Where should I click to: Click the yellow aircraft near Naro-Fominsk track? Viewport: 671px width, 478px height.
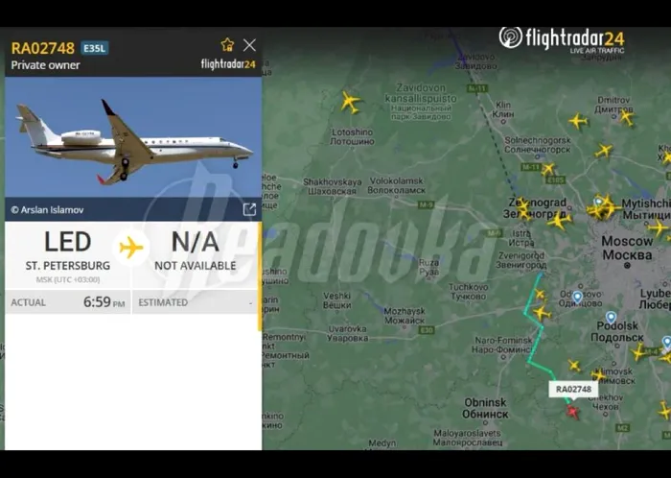click(542, 313)
